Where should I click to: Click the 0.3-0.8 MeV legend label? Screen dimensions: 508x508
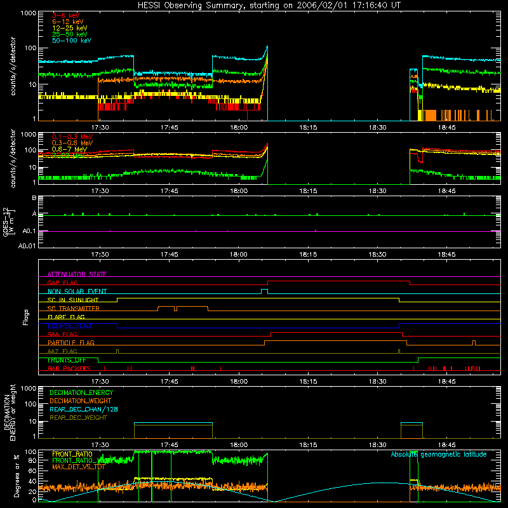[72, 143]
